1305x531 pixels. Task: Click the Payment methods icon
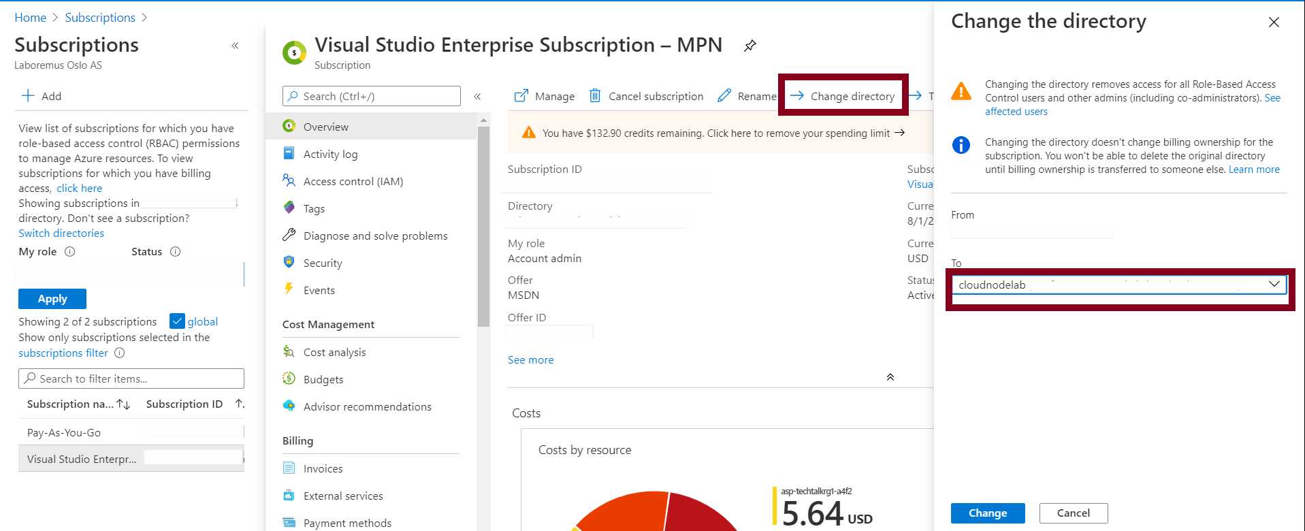(x=289, y=522)
